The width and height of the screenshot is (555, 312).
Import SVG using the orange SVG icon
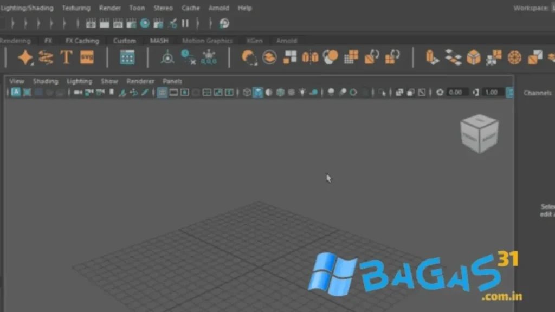[87, 57]
